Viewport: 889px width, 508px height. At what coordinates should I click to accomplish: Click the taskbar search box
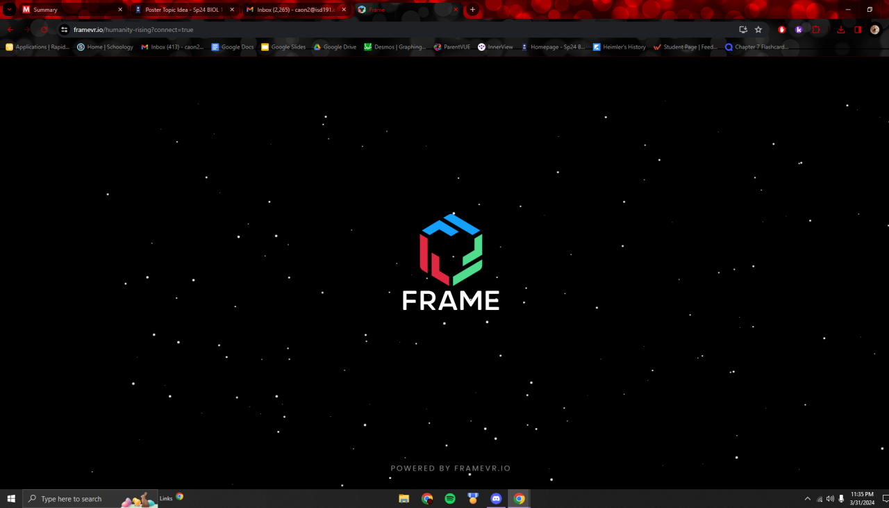(x=90, y=498)
